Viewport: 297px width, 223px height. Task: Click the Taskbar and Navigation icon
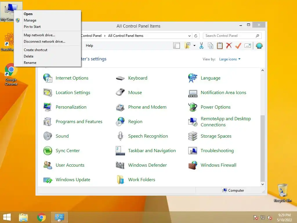click(x=120, y=151)
